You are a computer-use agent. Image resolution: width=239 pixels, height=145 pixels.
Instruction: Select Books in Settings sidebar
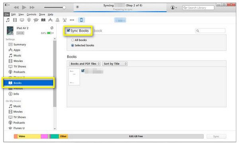(28, 83)
